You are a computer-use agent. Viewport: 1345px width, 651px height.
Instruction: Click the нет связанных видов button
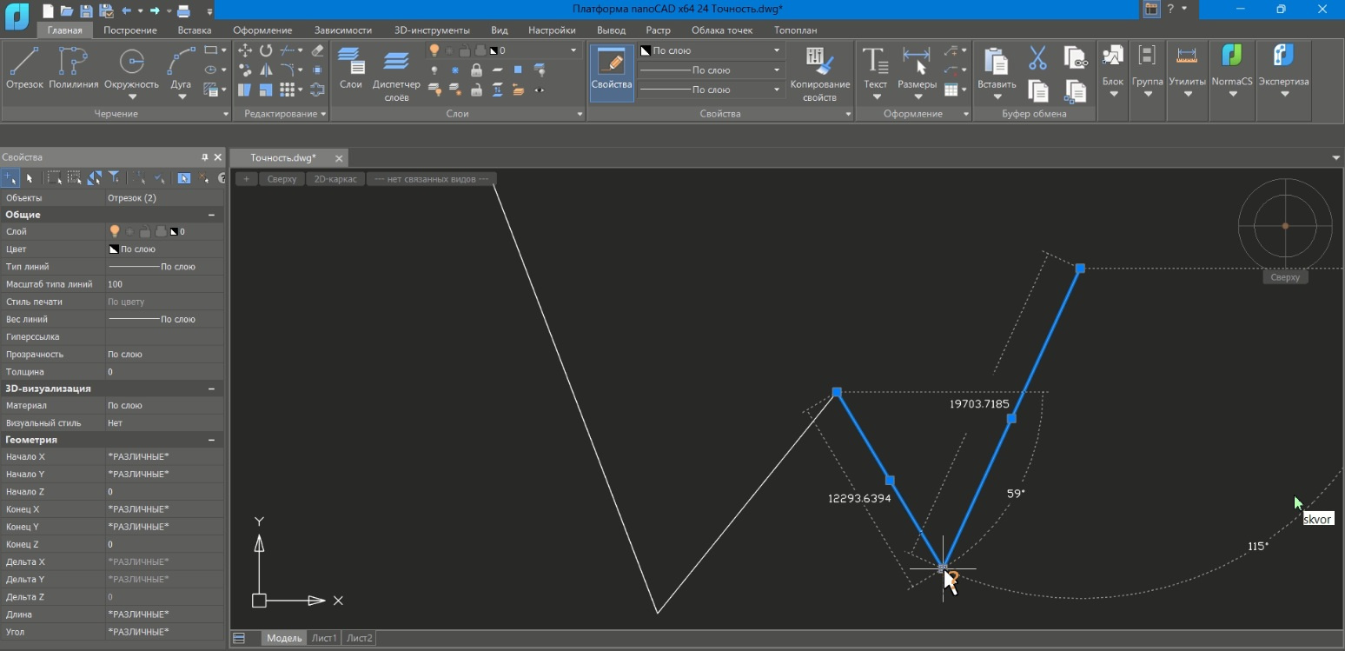(x=431, y=179)
